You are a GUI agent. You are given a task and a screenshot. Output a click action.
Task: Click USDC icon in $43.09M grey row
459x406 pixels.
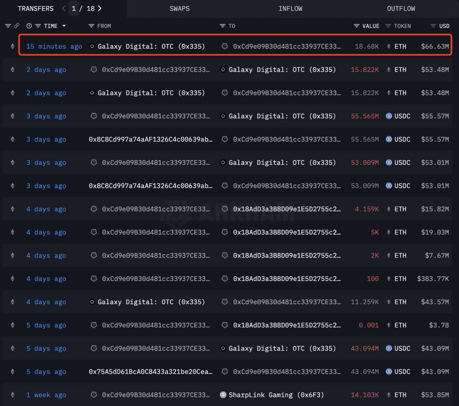(x=389, y=372)
